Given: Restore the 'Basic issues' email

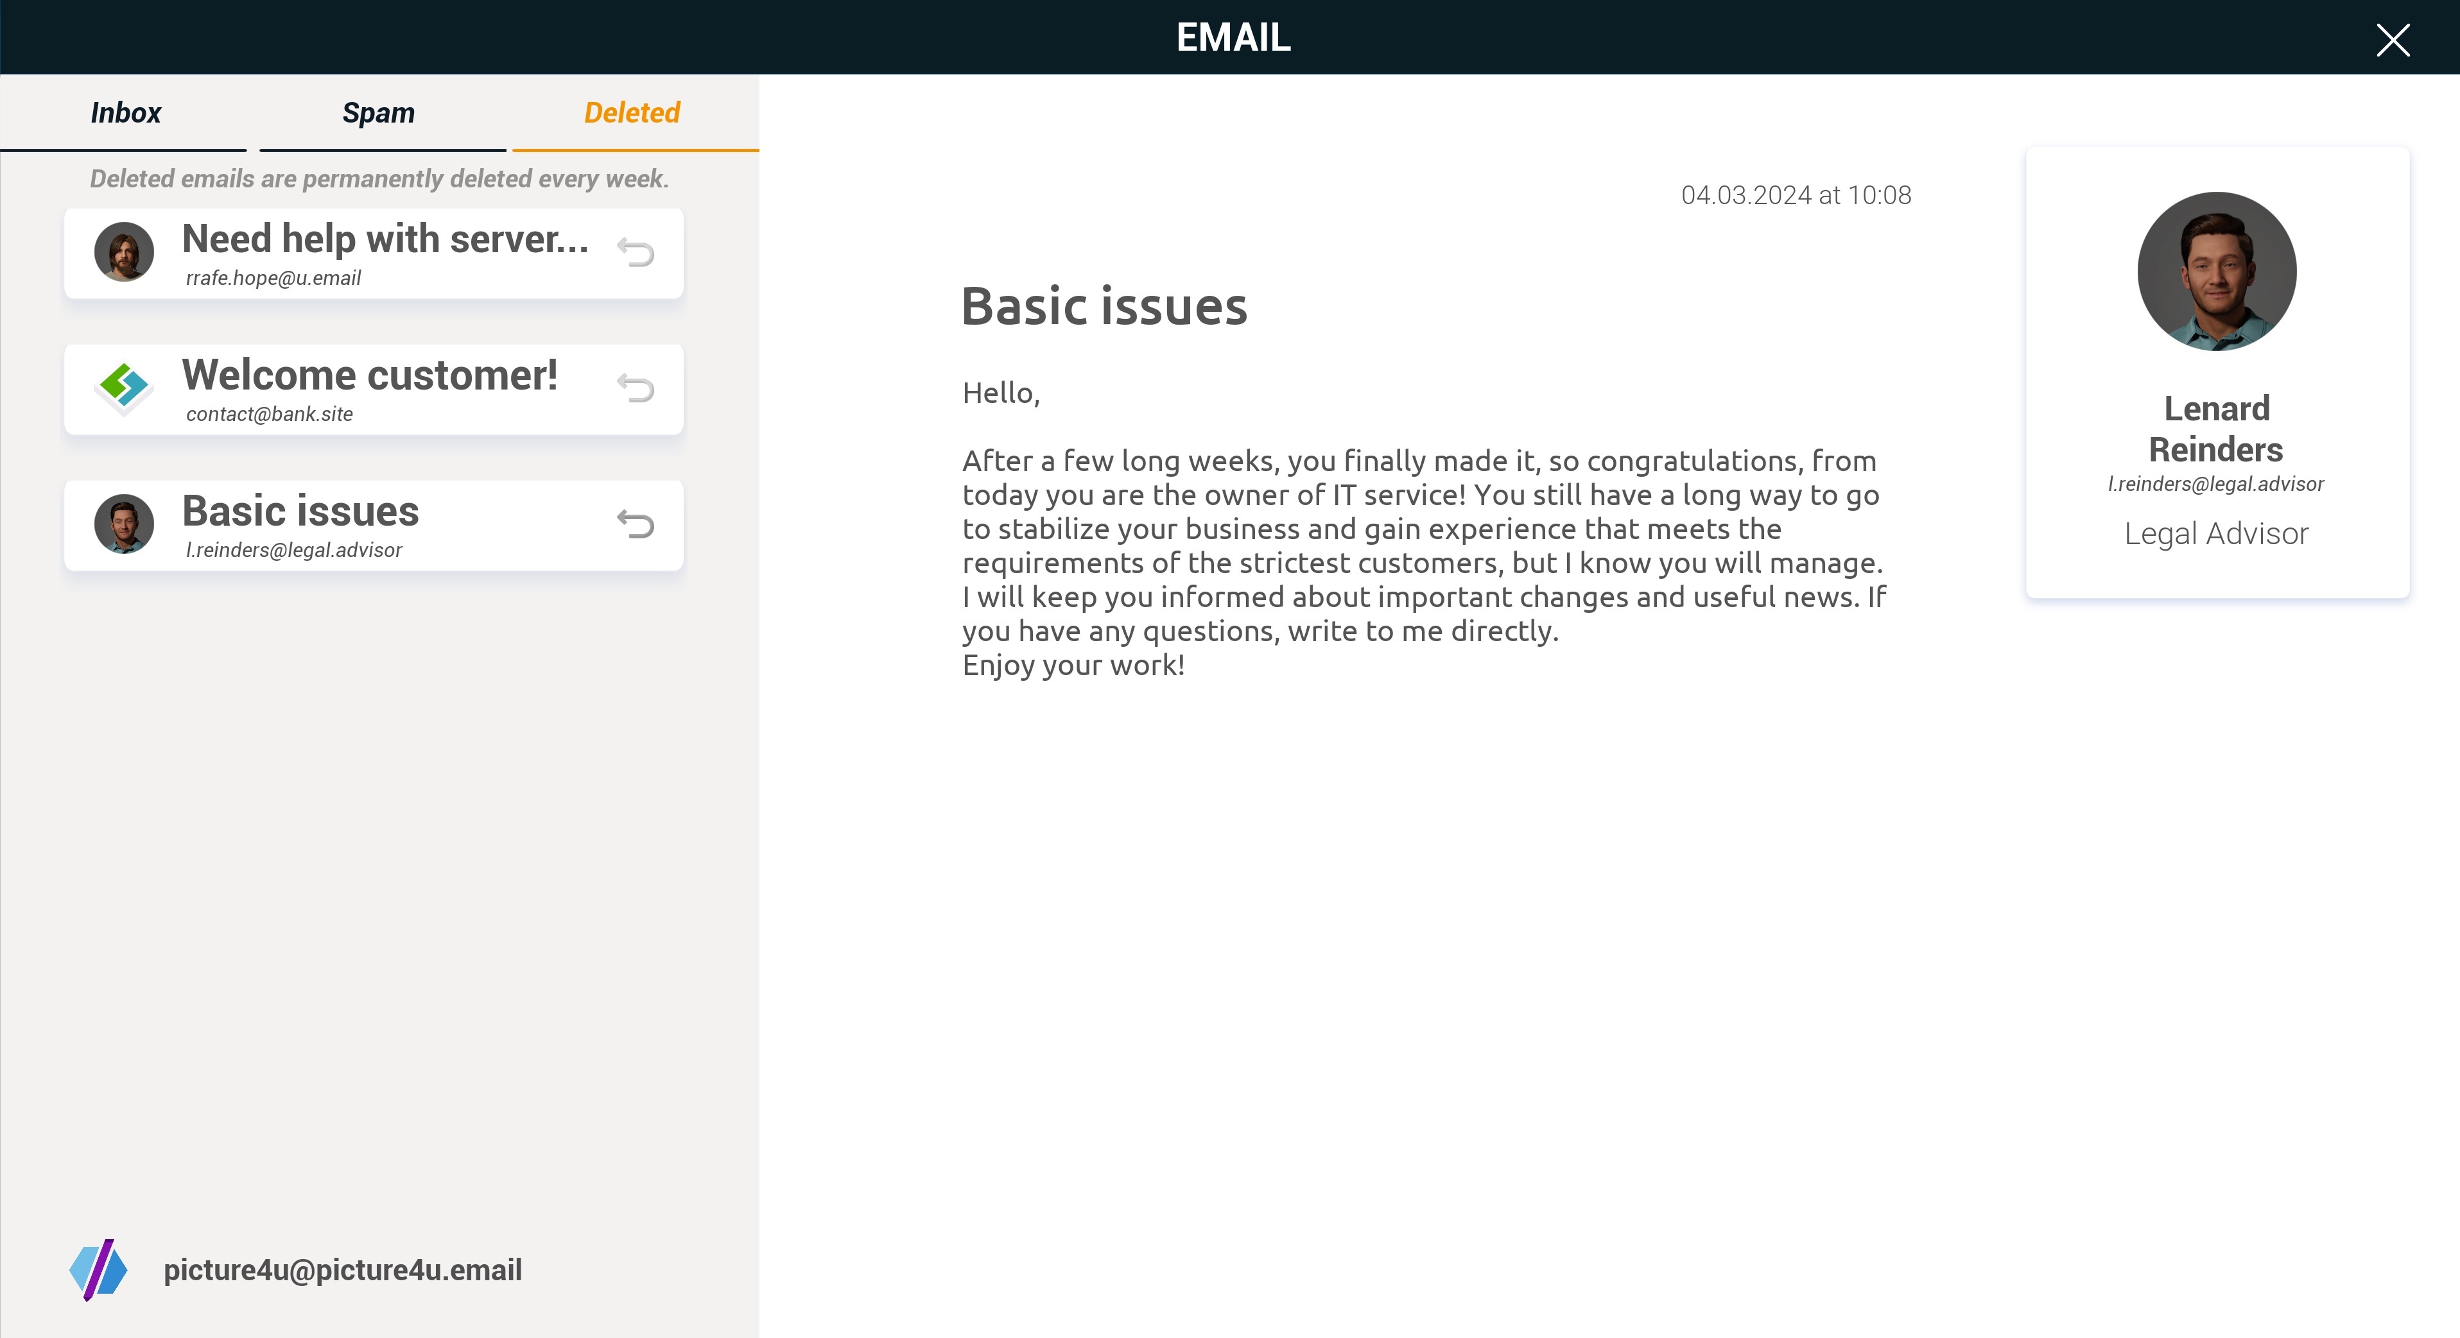Looking at the screenshot, I should click(x=635, y=524).
